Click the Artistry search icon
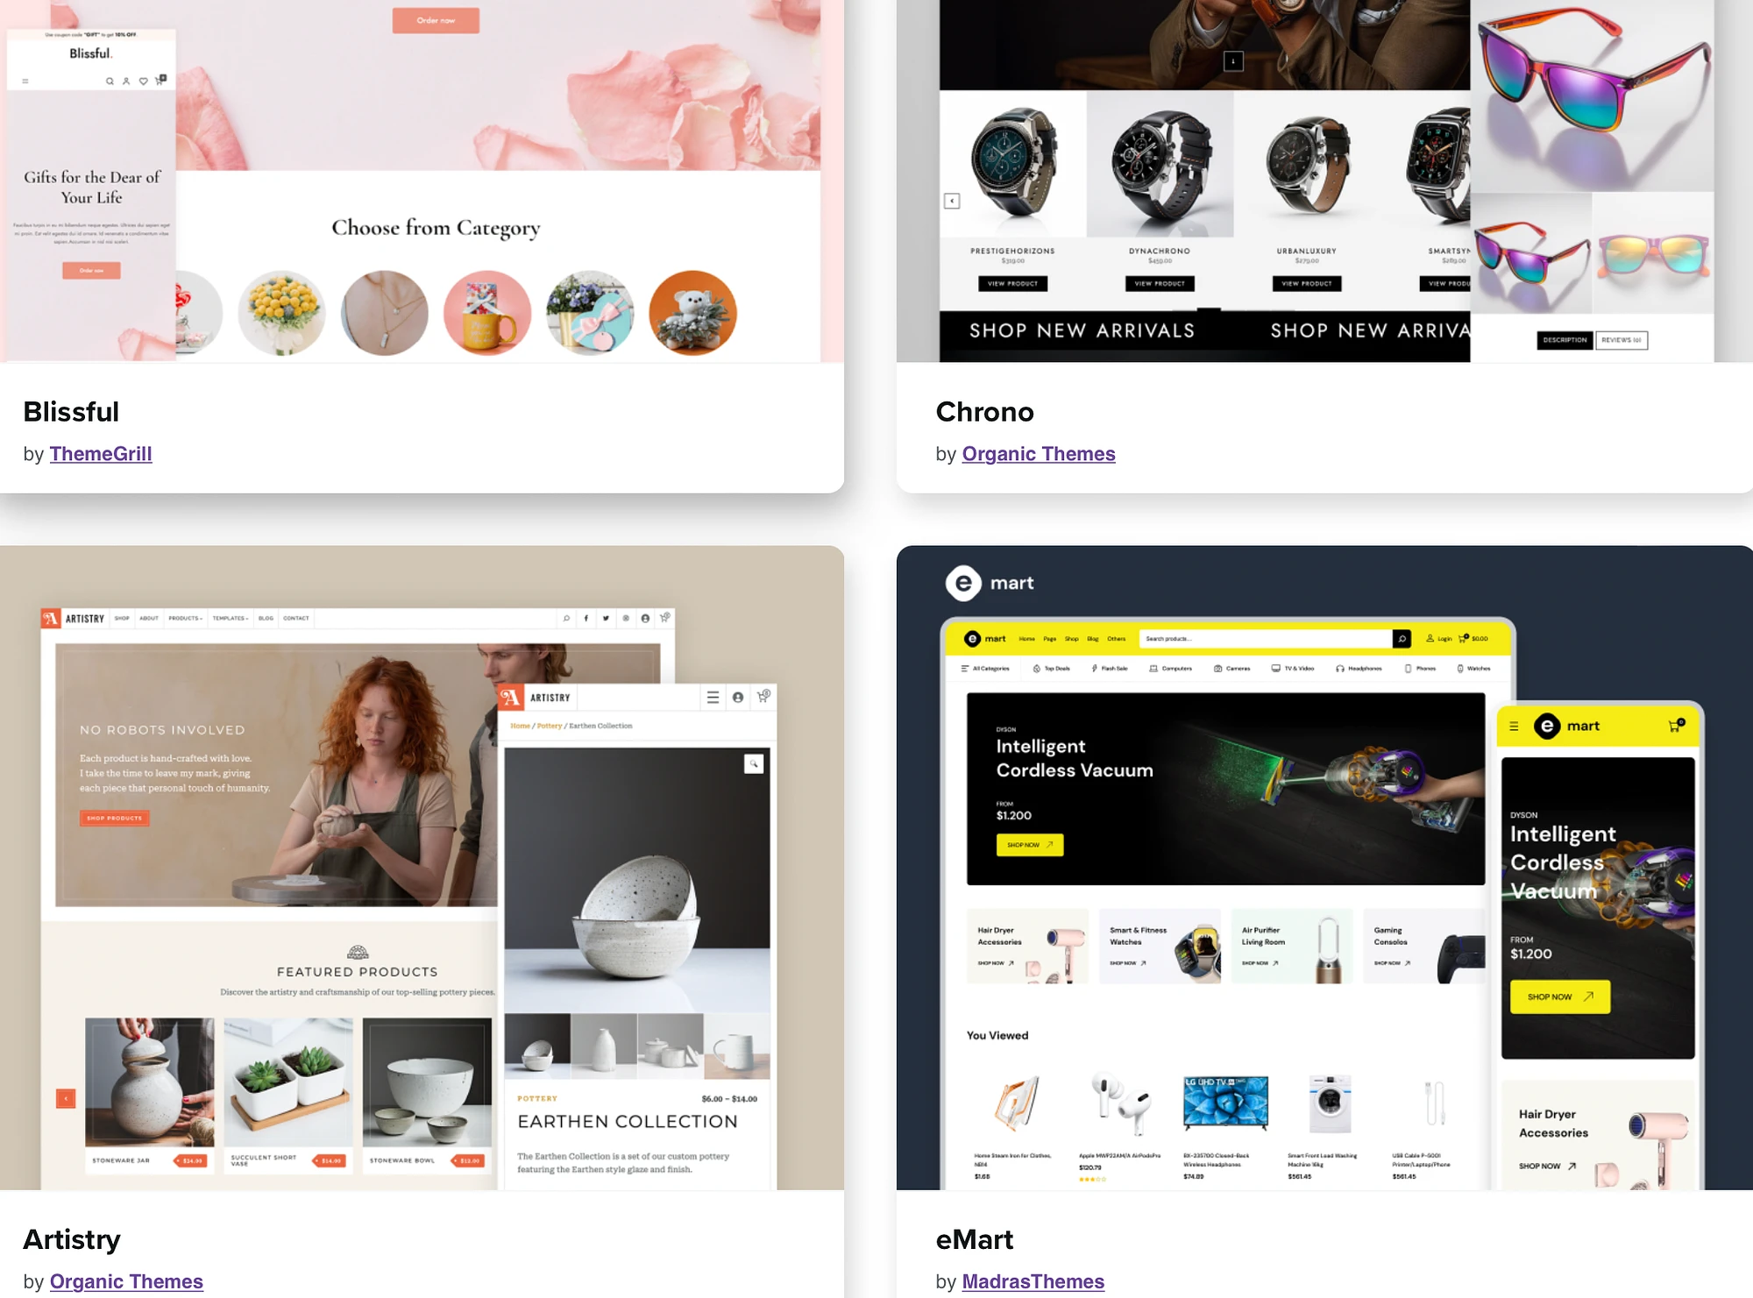The image size is (1753, 1298). (567, 619)
